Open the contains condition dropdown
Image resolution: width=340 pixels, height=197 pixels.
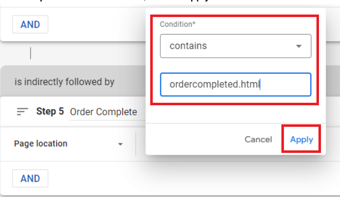pos(236,46)
